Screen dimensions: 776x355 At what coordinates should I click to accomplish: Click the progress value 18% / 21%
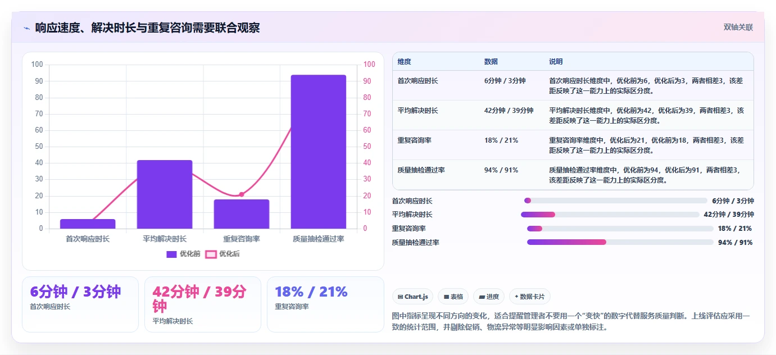tap(735, 229)
